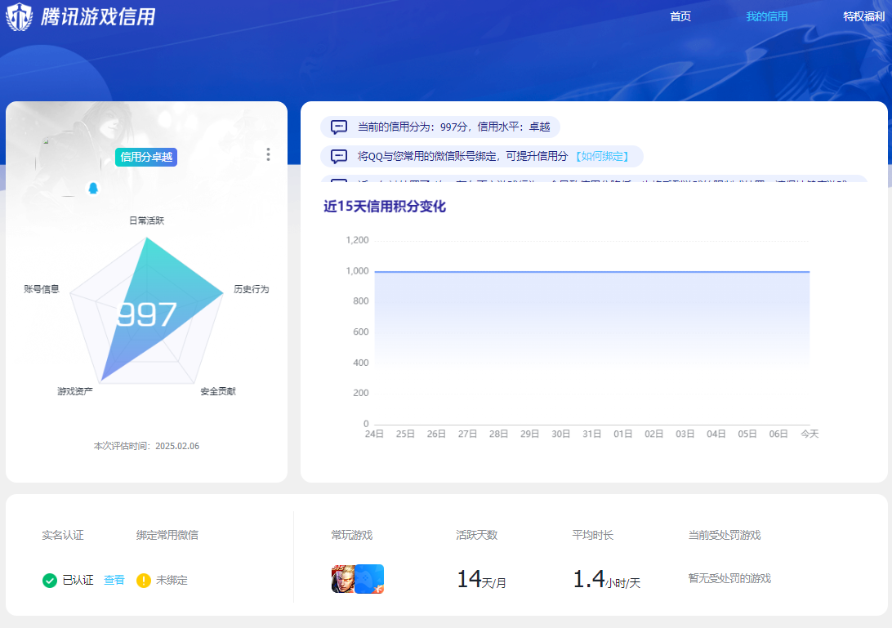Click 查看 link next to 已认证
Viewport: 892px width, 628px height.
coord(114,580)
